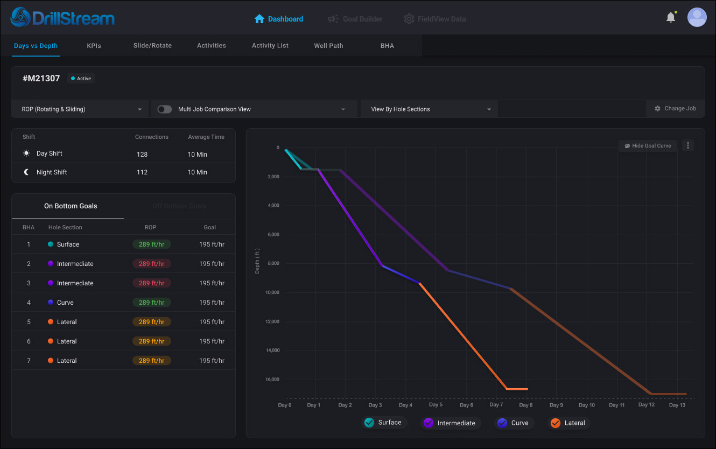Open chart options three-dot menu
The image size is (716, 449).
coord(688,145)
